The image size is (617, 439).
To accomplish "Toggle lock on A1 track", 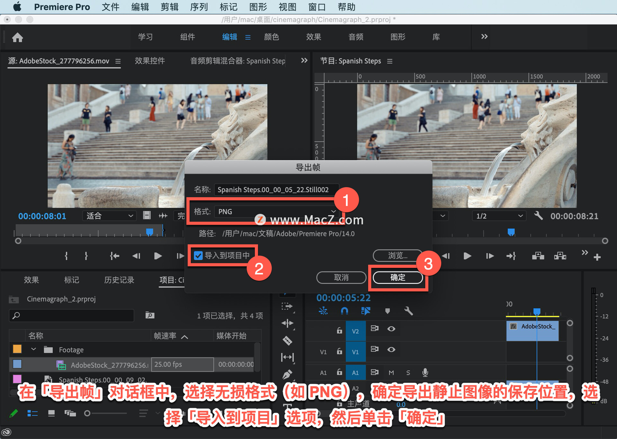I will click(x=339, y=372).
